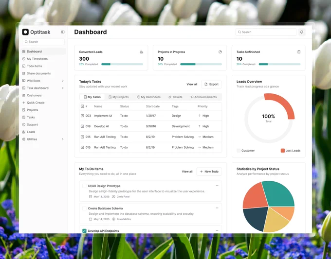The width and height of the screenshot is (331, 259).
Task: Click the Todo items icon in sidebar
Action: [x=24, y=66]
